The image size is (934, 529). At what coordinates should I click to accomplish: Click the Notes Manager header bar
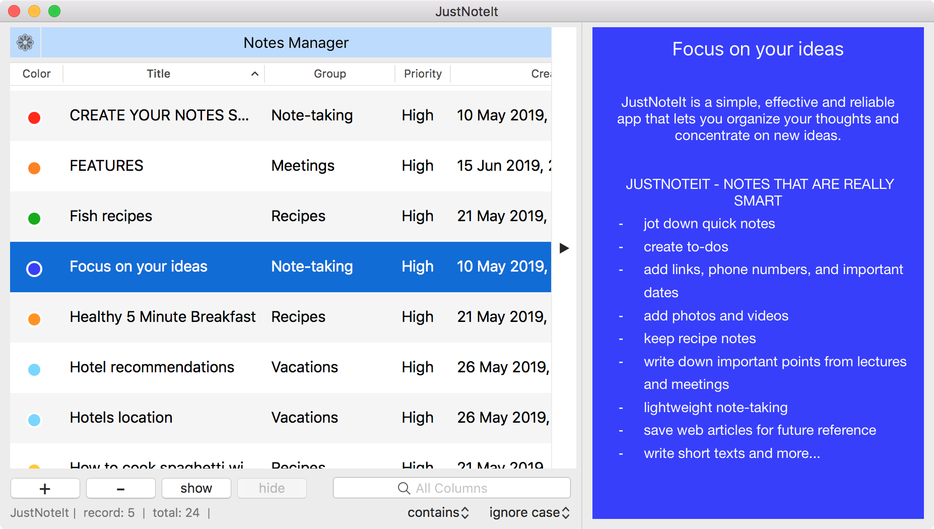pos(296,43)
